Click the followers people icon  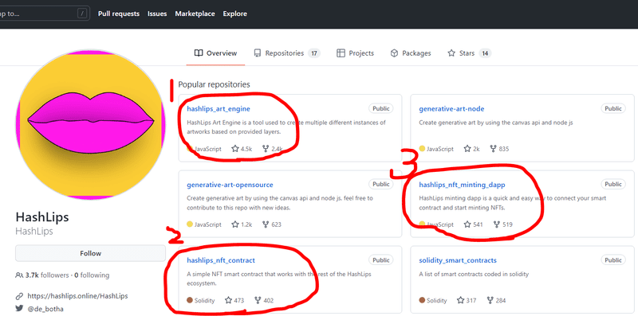(x=19, y=275)
